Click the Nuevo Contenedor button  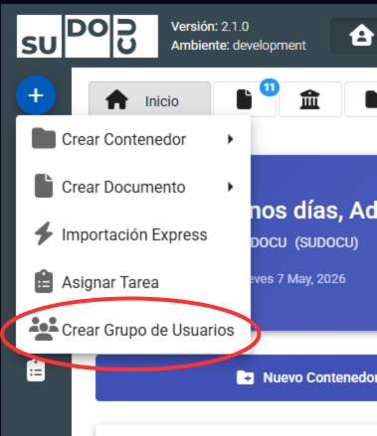point(236,377)
